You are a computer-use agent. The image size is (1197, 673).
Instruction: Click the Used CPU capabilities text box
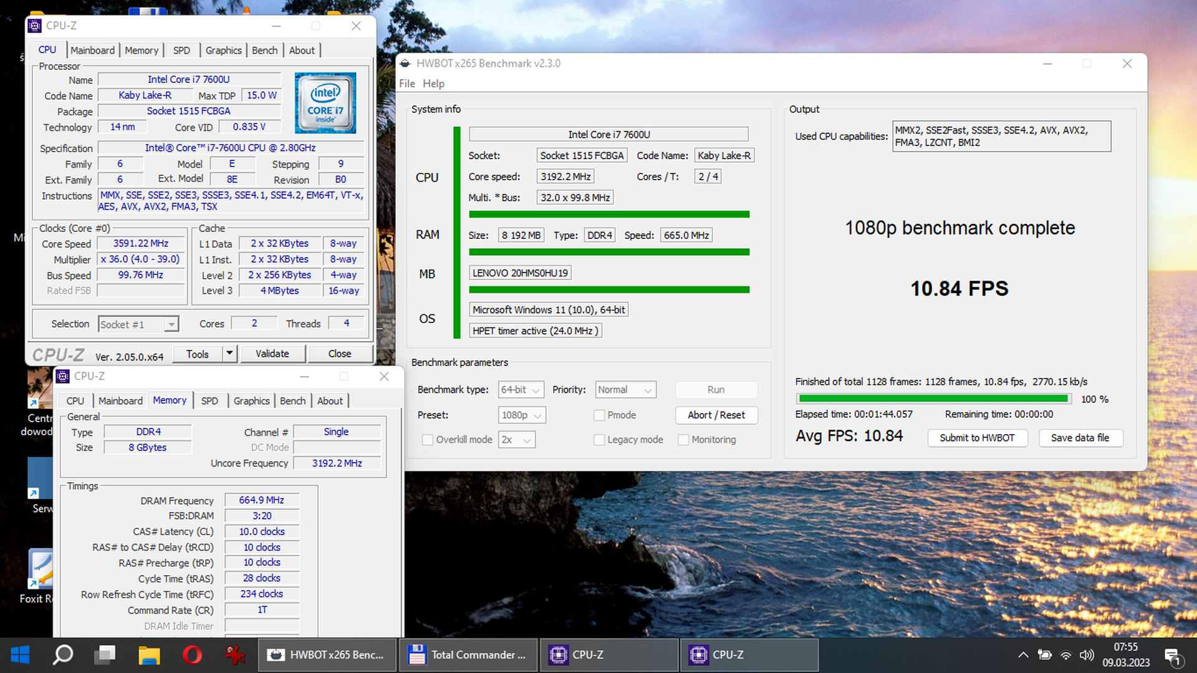[x=1002, y=137]
